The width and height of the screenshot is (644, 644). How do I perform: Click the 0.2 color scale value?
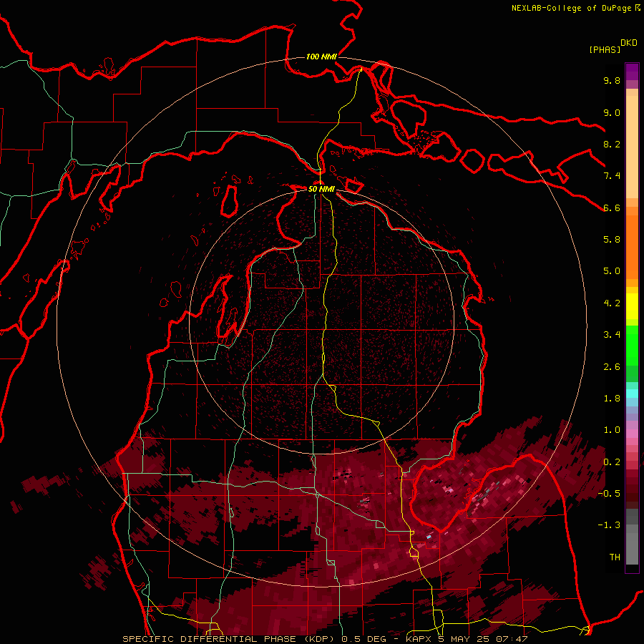pyautogui.click(x=612, y=462)
